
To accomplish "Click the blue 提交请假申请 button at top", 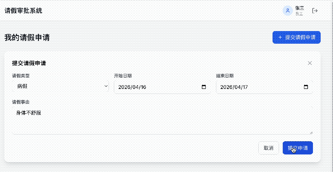I will 297,38.
